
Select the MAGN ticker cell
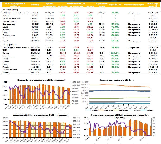[35, 27]
